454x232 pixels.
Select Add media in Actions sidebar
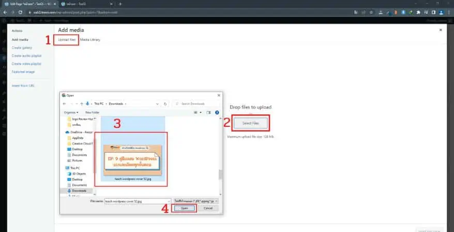coord(20,40)
